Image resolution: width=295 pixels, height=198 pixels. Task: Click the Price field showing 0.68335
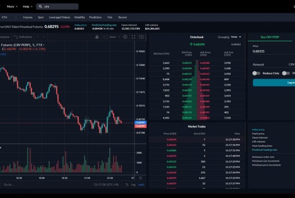274,51
